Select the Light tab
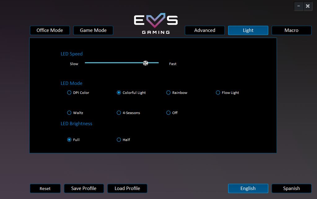The image size is (317, 199). coord(248,30)
